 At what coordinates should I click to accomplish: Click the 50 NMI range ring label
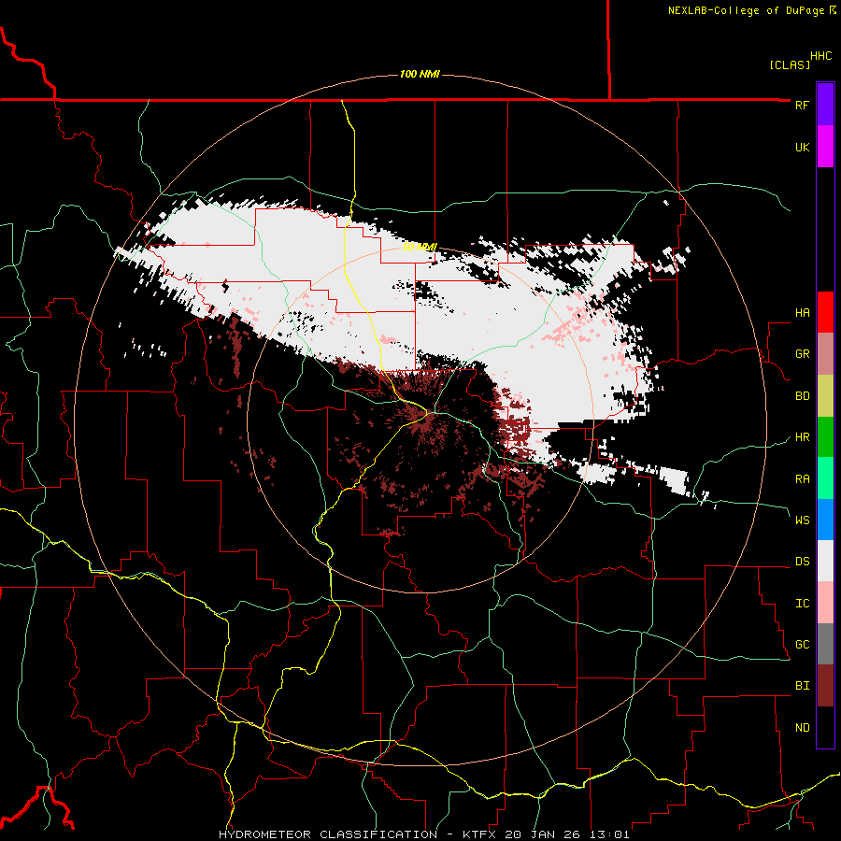(x=420, y=247)
